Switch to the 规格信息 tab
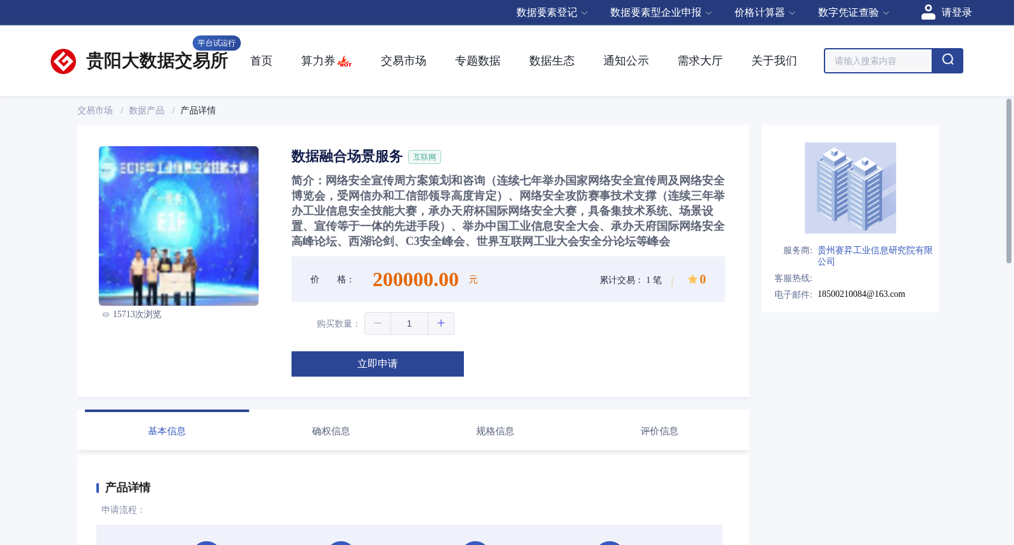Screen dimensions: 1014x545 pos(495,431)
